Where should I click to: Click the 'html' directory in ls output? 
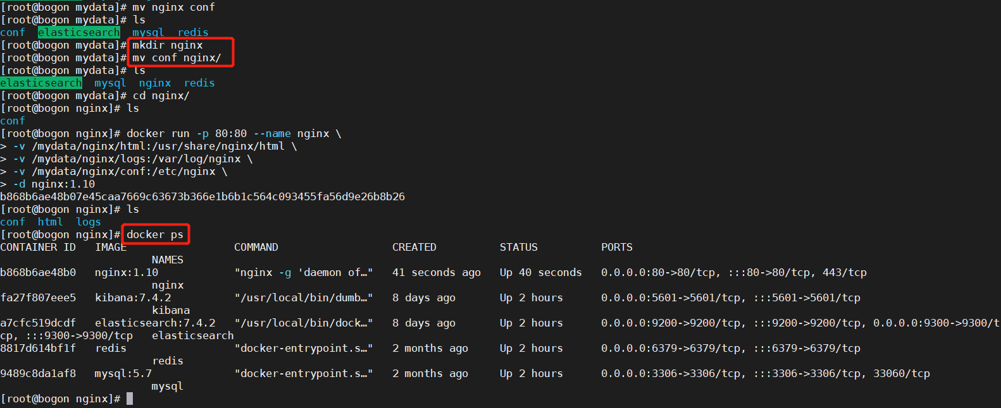pyautogui.click(x=51, y=222)
